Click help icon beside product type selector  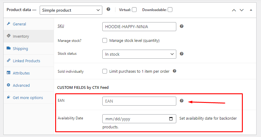[x=108, y=9]
